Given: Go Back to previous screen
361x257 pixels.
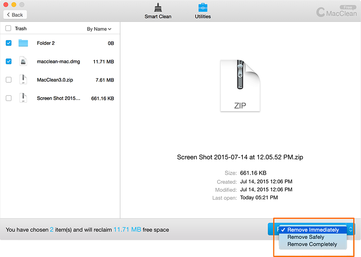Looking at the screenshot, I should pyautogui.click(x=15, y=14).
